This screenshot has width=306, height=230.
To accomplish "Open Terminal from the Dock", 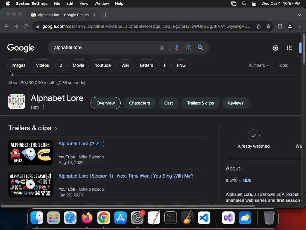I will pyautogui.click(x=171, y=218).
